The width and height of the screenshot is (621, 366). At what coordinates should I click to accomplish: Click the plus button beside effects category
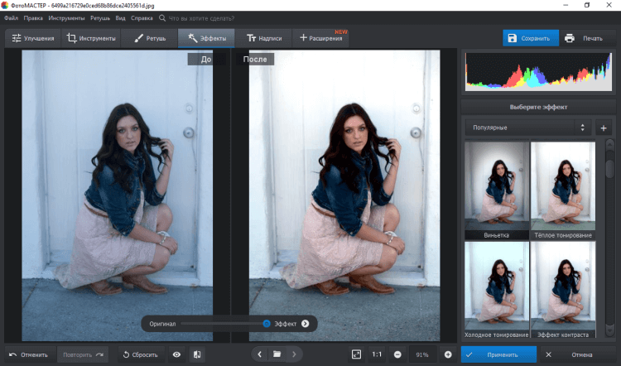click(x=603, y=128)
